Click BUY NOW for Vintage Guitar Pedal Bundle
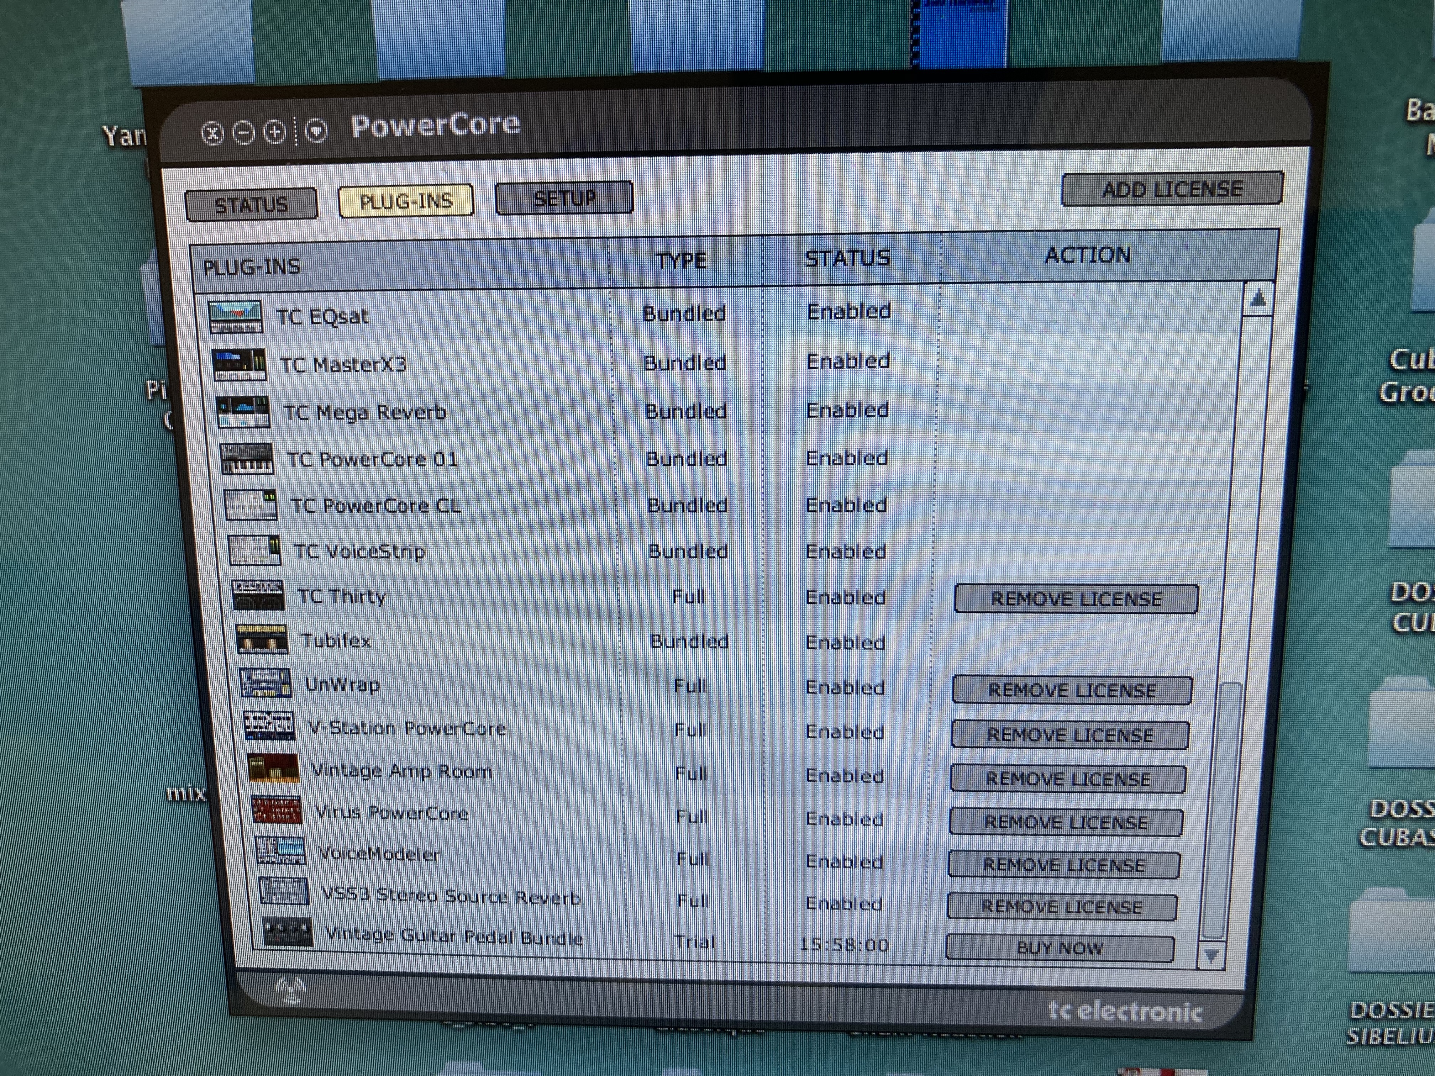Screen dimensions: 1435x1076 [1060, 948]
